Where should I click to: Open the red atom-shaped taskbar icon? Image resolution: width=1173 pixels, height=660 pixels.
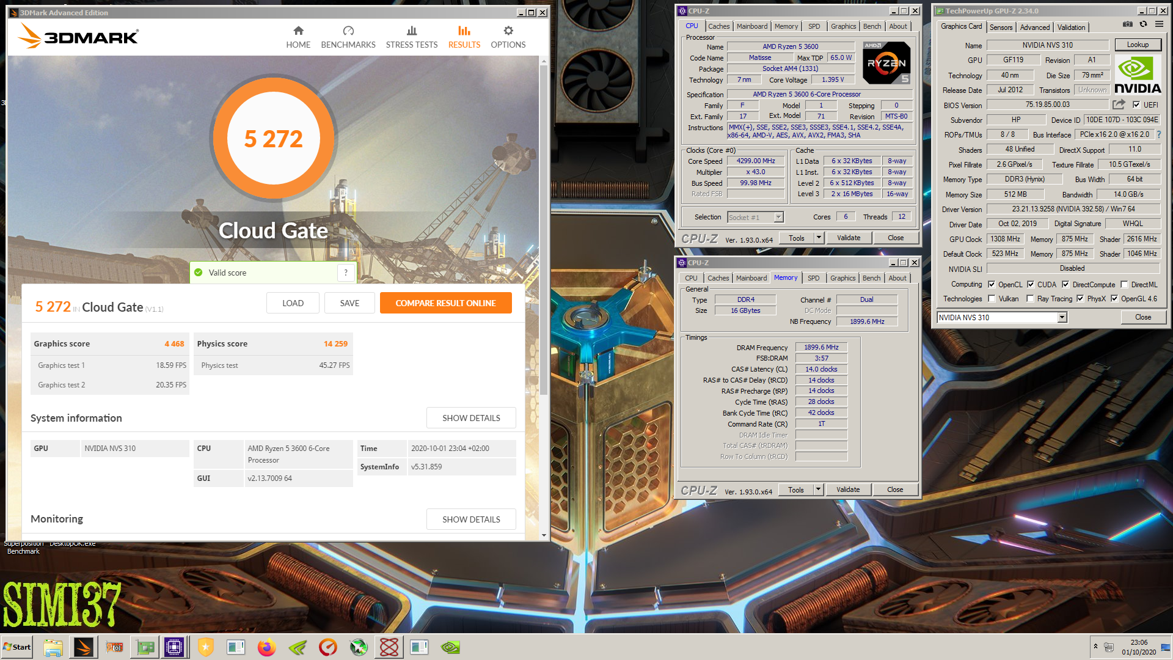[389, 647]
